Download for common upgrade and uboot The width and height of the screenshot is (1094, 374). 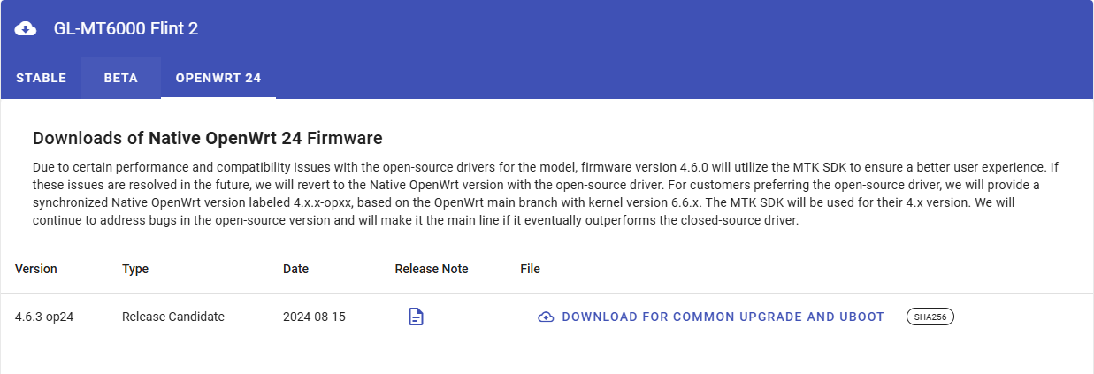click(x=723, y=317)
